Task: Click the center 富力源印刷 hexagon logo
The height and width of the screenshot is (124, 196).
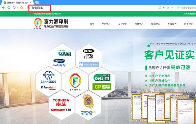Action: (x=75, y=82)
